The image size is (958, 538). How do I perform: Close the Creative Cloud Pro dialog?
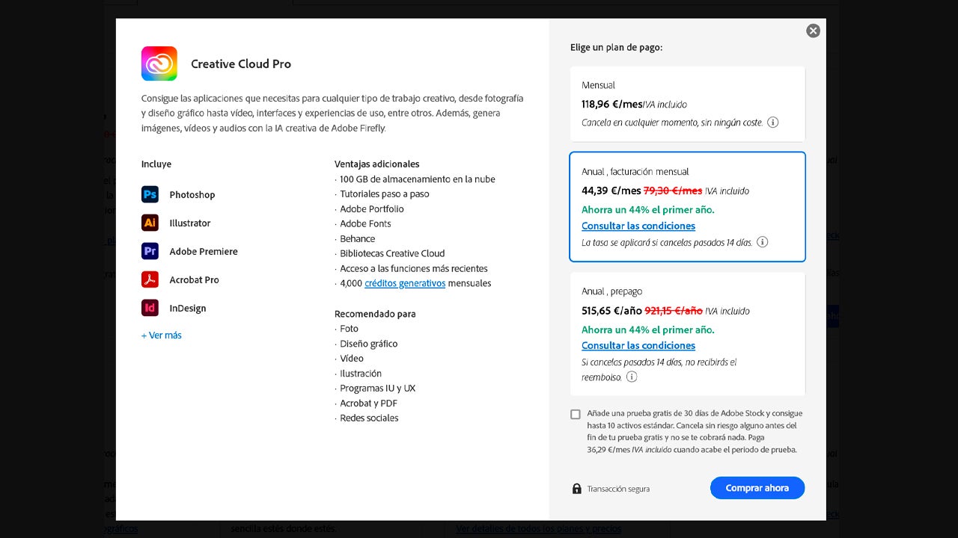click(x=813, y=31)
